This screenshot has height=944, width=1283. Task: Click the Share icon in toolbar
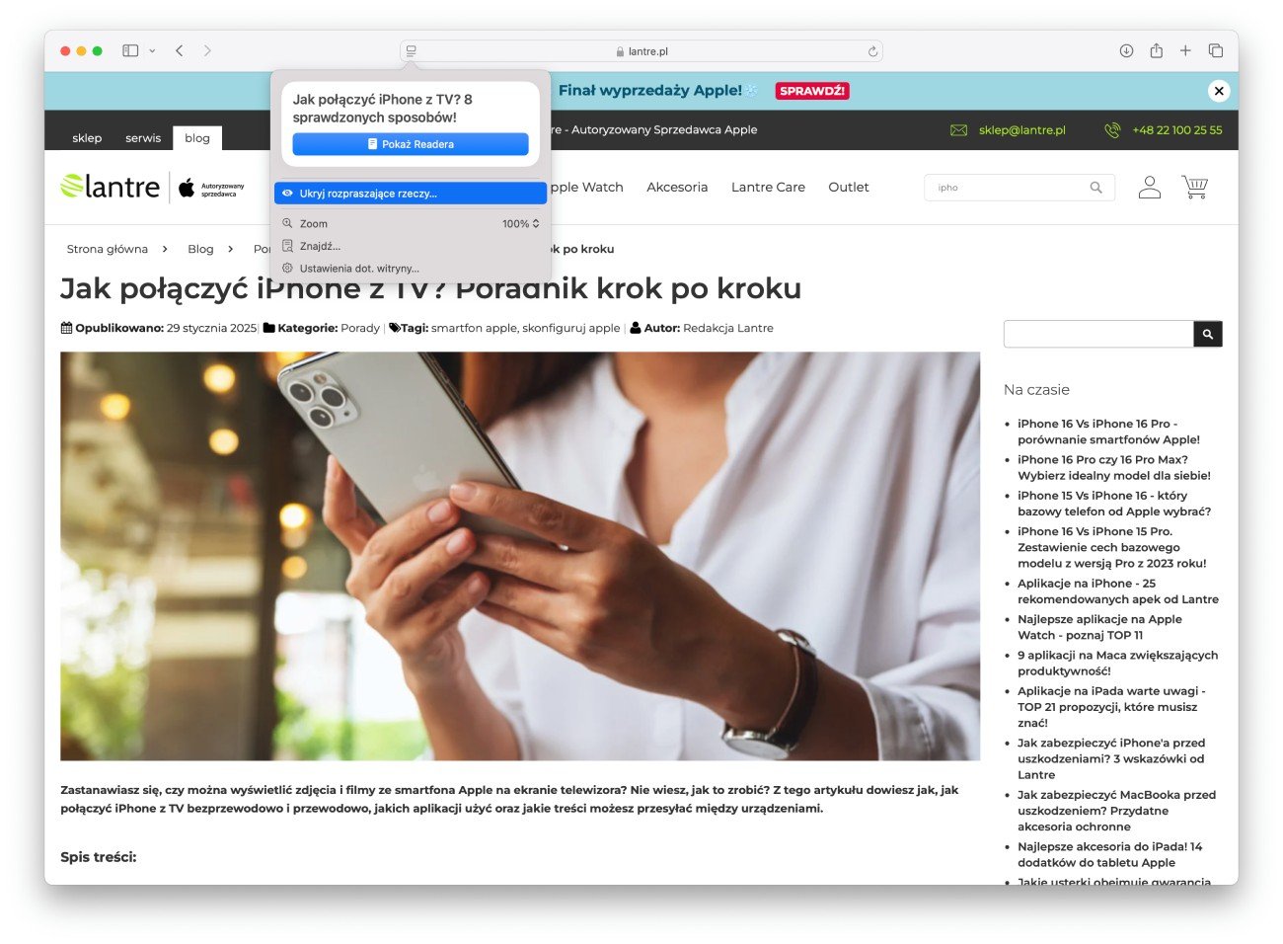pos(1156,50)
